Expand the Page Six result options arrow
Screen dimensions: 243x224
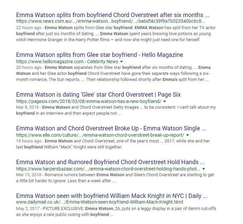pyautogui.click(x=165, y=101)
